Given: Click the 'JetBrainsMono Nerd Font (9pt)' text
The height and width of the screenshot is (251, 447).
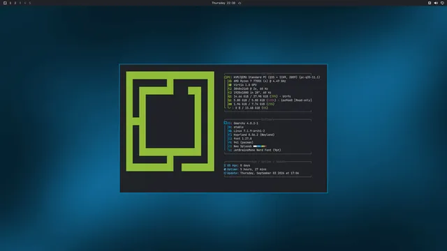Looking at the screenshot, I should pyautogui.click(x=258, y=151).
